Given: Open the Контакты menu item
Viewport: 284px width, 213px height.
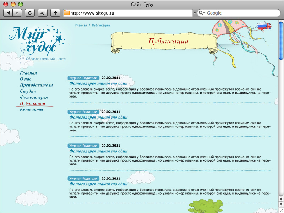Looking at the screenshot, I should 31,109.
